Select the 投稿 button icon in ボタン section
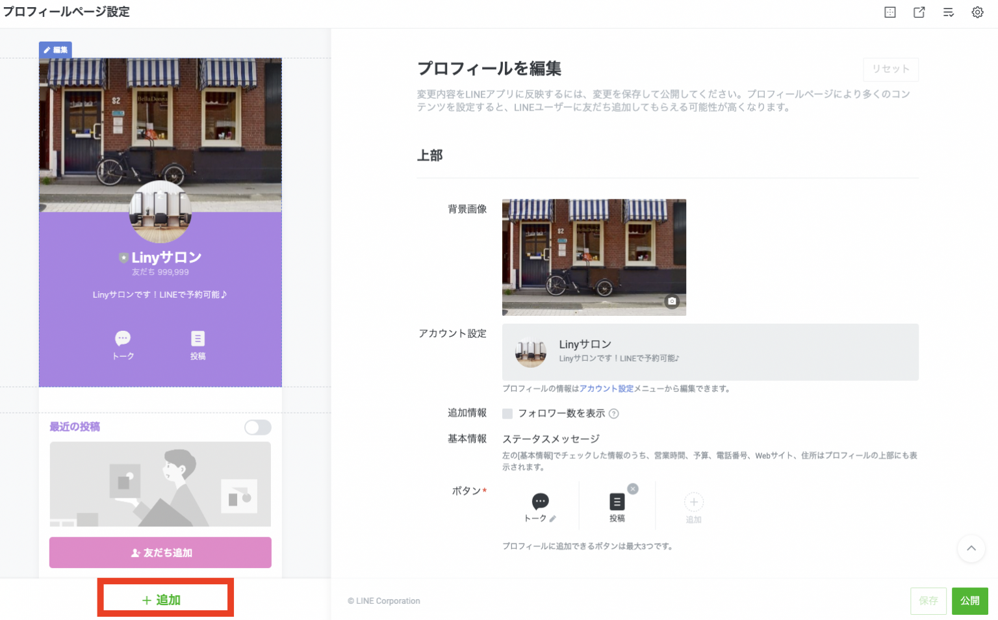The width and height of the screenshot is (998, 620). tap(617, 502)
